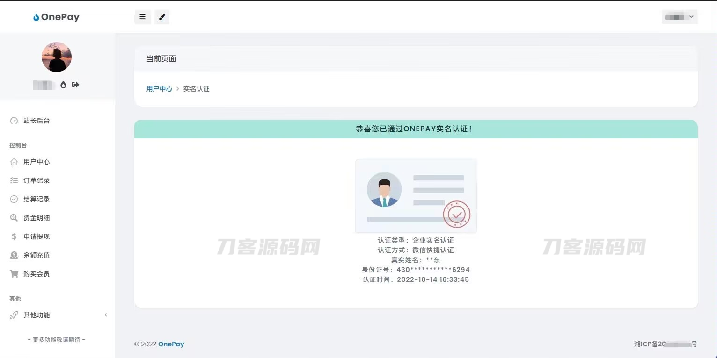Click the chevron arrow beside 其他功能
Image resolution: width=717 pixels, height=358 pixels.
click(106, 315)
